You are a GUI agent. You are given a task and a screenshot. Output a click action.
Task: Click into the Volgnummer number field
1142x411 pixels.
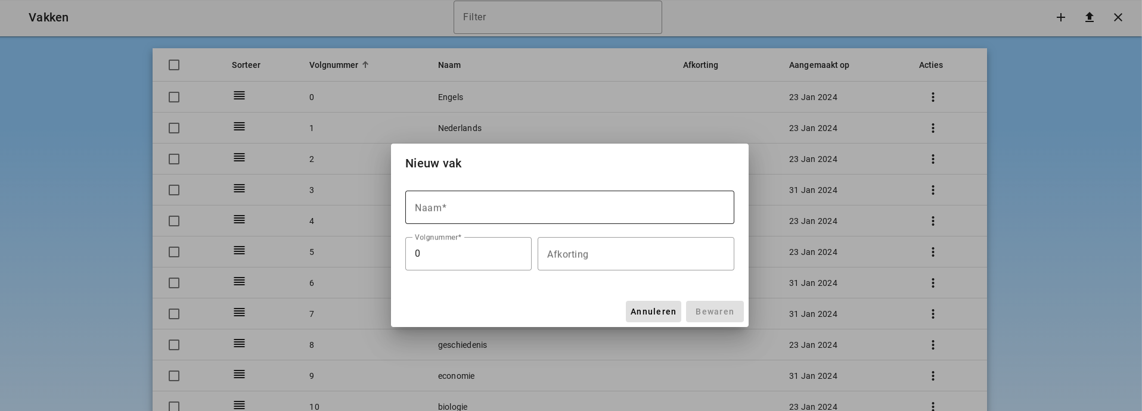[468, 254]
